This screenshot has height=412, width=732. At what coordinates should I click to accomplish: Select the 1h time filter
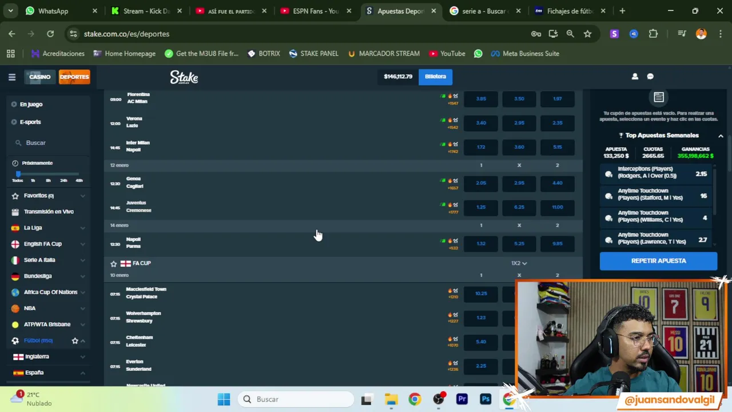click(x=33, y=180)
